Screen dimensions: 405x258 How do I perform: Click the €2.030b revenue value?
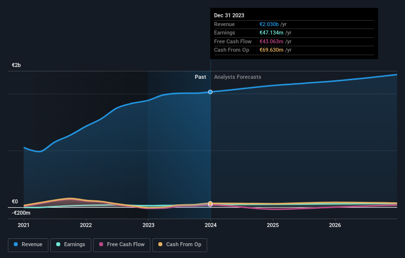[x=269, y=24]
